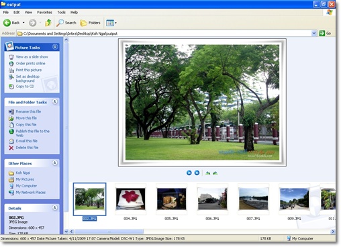
Task: Click the Go button
Action: [x=325, y=34]
